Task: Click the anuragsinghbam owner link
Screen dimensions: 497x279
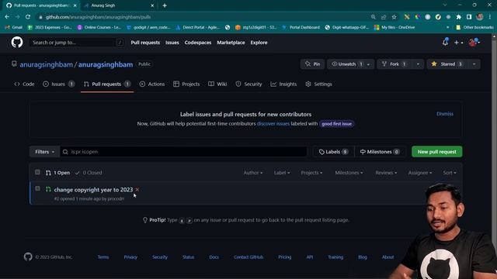Action: click(x=47, y=64)
